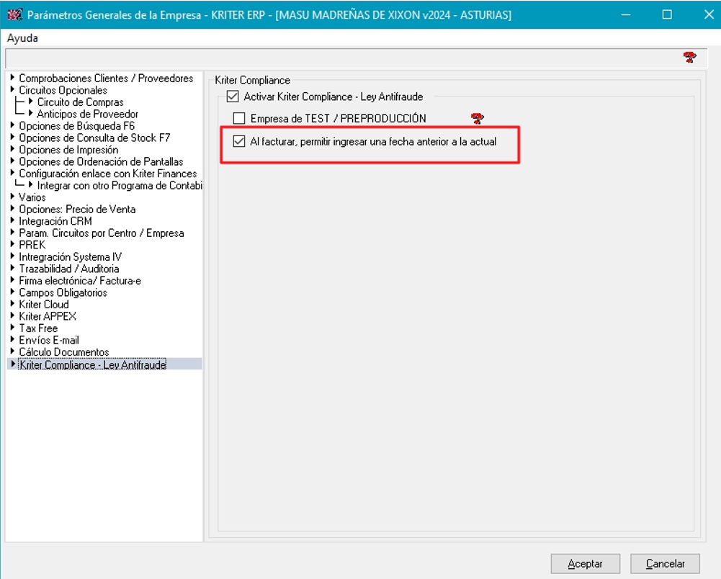Expand the Anticipos de Proveedor arrow
721x579 pixels.
tap(31, 114)
